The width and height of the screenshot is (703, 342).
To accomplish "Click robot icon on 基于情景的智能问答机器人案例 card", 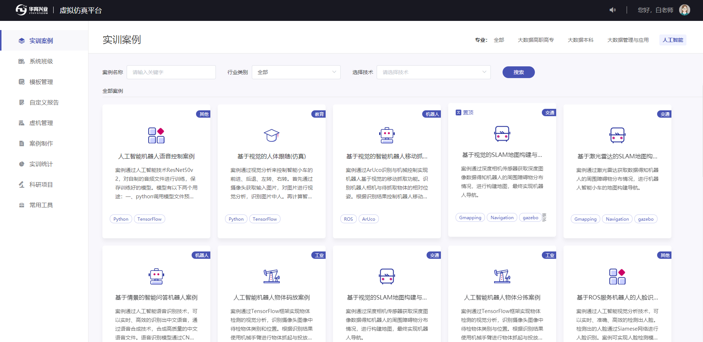I will point(156,276).
